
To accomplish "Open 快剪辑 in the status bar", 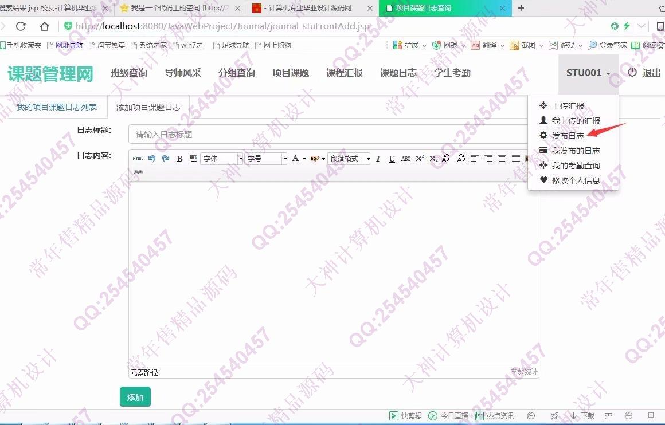I will pyautogui.click(x=406, y=416).
